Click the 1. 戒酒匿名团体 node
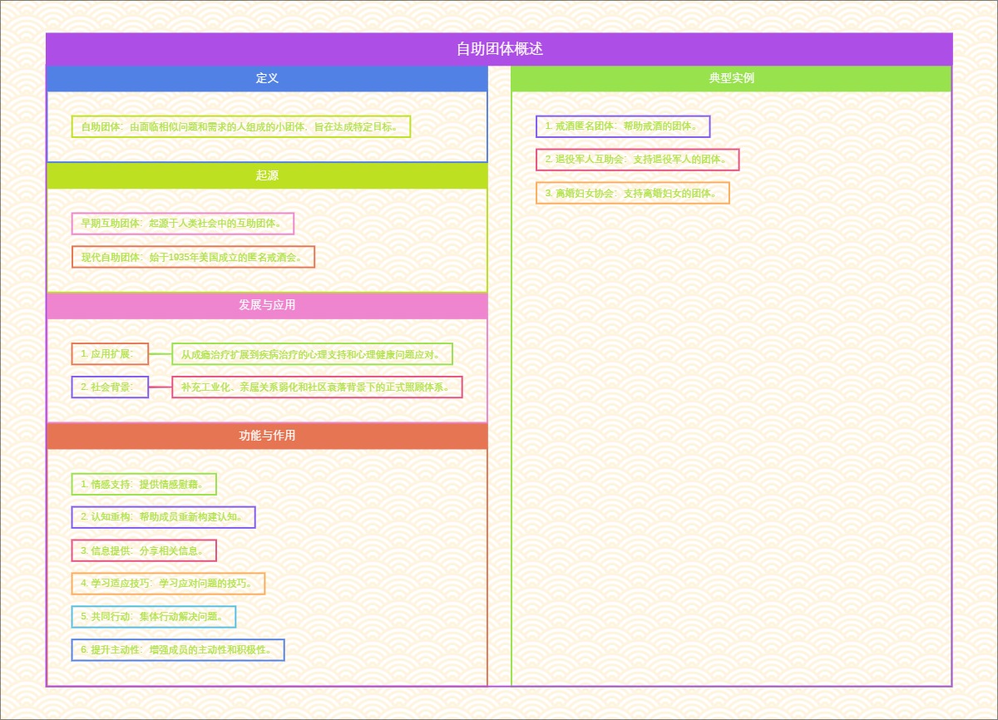The height and width of the screenshot is (720, 998). pos(623,126)
